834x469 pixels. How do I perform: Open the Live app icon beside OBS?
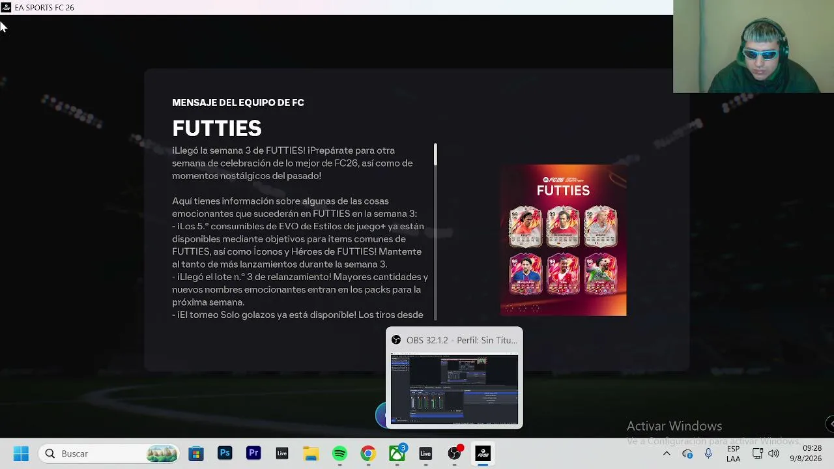click(x=425, y=453)
